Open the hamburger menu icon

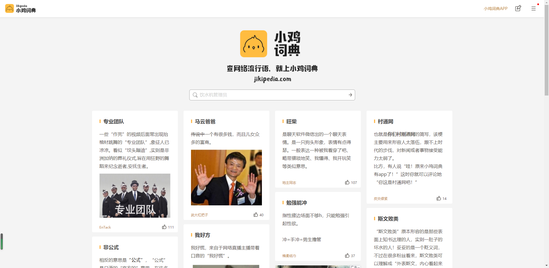point(534,9)
